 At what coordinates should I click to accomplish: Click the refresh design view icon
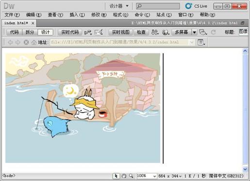(x=214, y=32)
